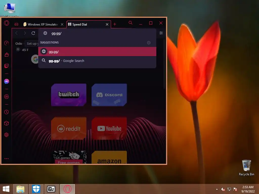The height and width of the screenshot is (194, 259).
Task: Open sidebar setup three dots
Action: click(x=6, y=159)
